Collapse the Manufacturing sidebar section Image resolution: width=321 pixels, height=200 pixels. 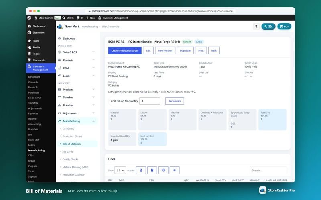click(x=77, y=121)
